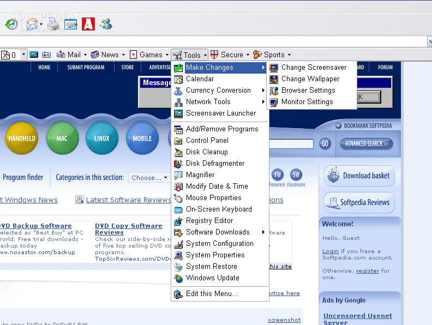
Task: Select the HANDHELD yellow category bubble
Action: click(21, 138)
